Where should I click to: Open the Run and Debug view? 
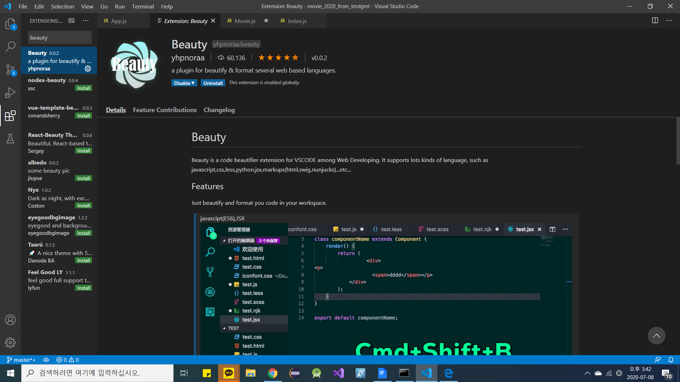(x=10, y=93)
